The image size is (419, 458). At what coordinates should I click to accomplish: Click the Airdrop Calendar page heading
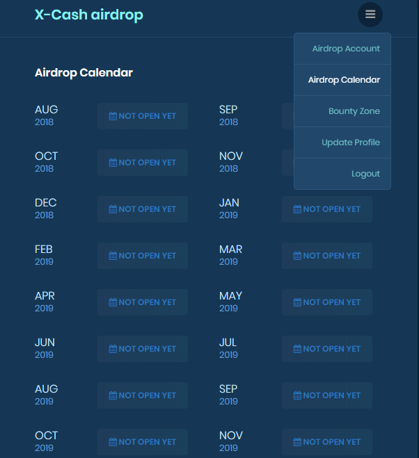84,73
